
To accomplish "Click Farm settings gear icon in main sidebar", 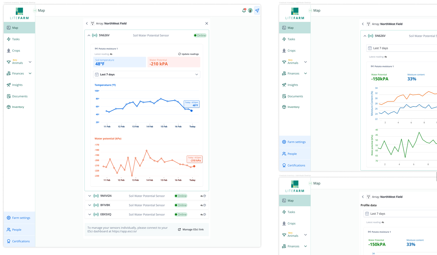I will click(x=9, y=218).
